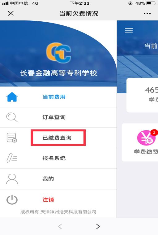The width and height of the screenshot is (158, 235).
Task: Tap the red 注销 logout link
Action: click(48, 200)
